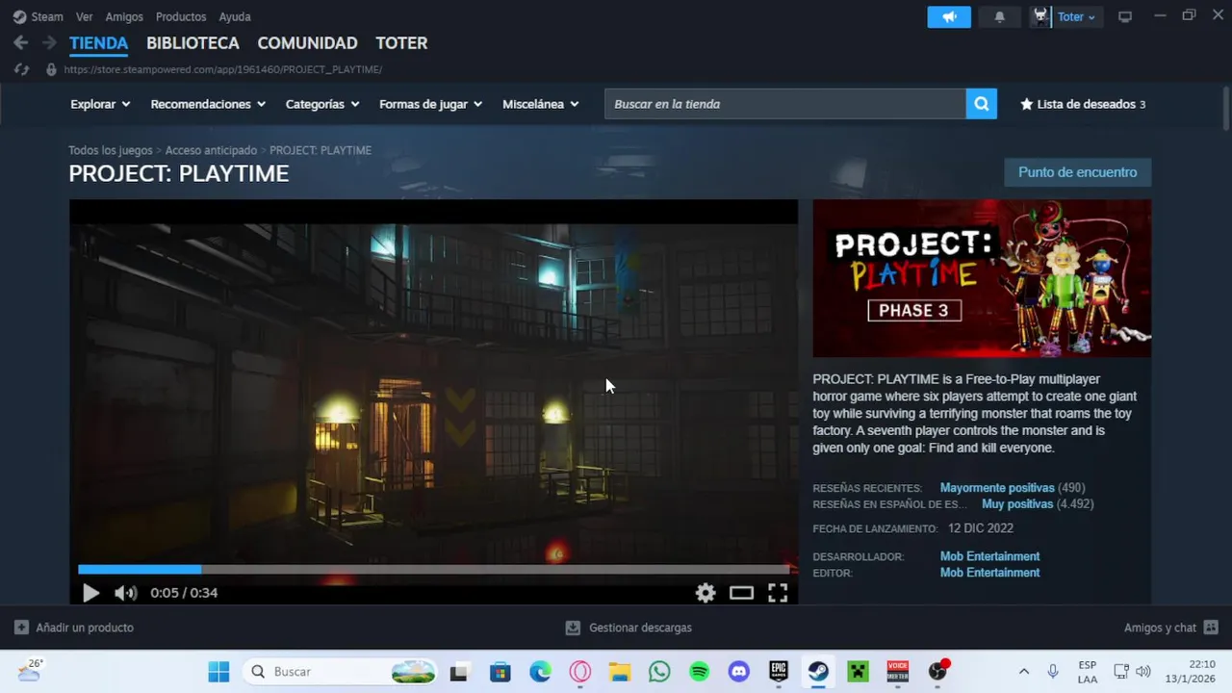Click the 0:05 / 0:34 time display
The width and height of the screenshot is (1232, 693).
click(x=184, y=593)
